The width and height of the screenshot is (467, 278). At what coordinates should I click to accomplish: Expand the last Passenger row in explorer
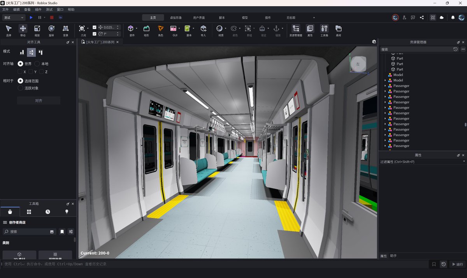click(x=385, y=146)
